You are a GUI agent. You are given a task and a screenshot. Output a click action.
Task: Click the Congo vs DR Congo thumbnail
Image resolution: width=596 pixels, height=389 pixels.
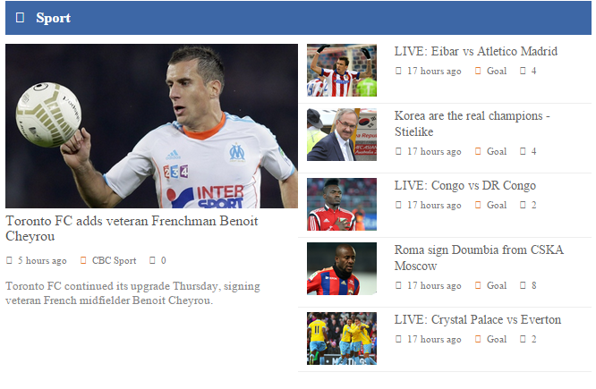coord(342,205)
